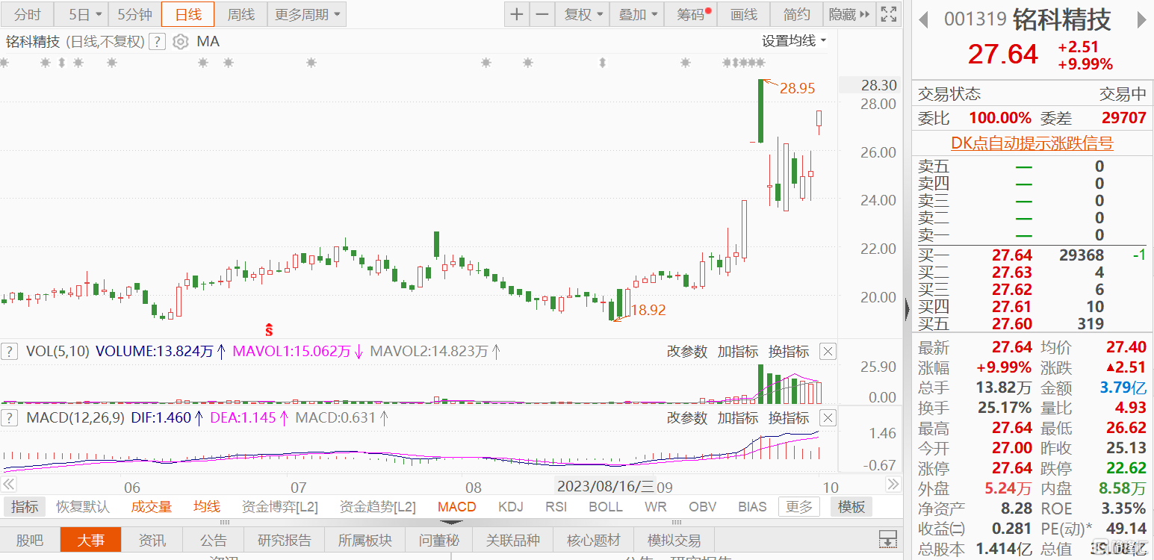This screenshot has width=1154, height=560.
Task: Open MA settings gear icon
Action: (x=180, y=42)
